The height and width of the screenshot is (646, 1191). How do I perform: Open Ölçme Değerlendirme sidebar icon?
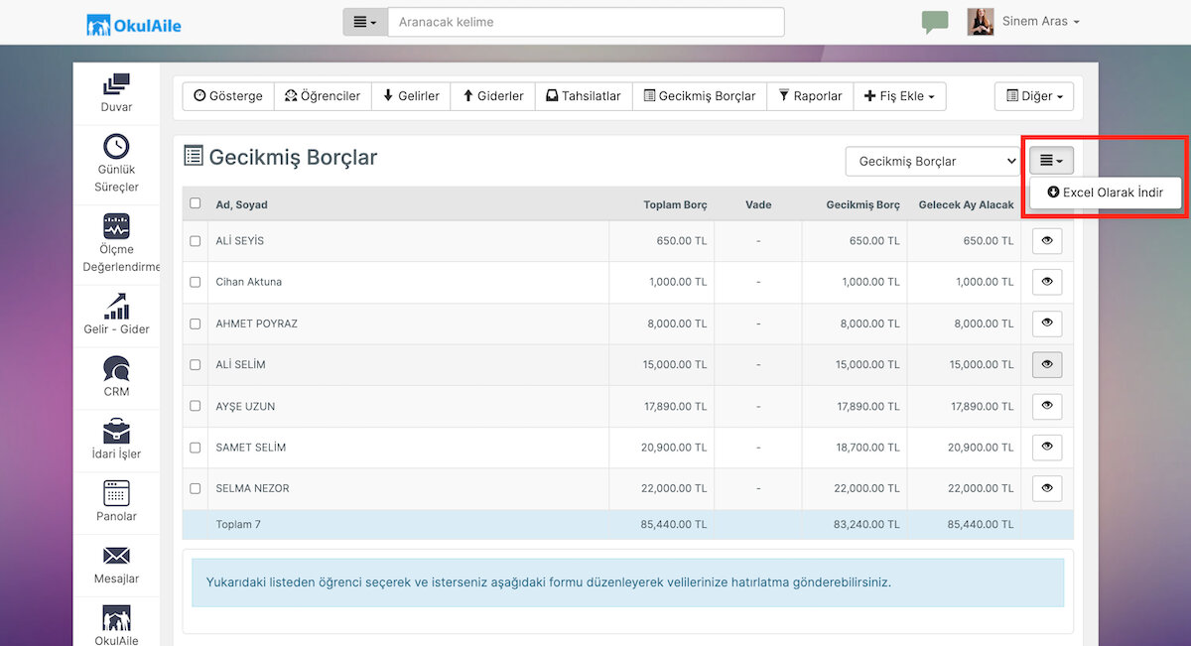(x=116, y=225)
